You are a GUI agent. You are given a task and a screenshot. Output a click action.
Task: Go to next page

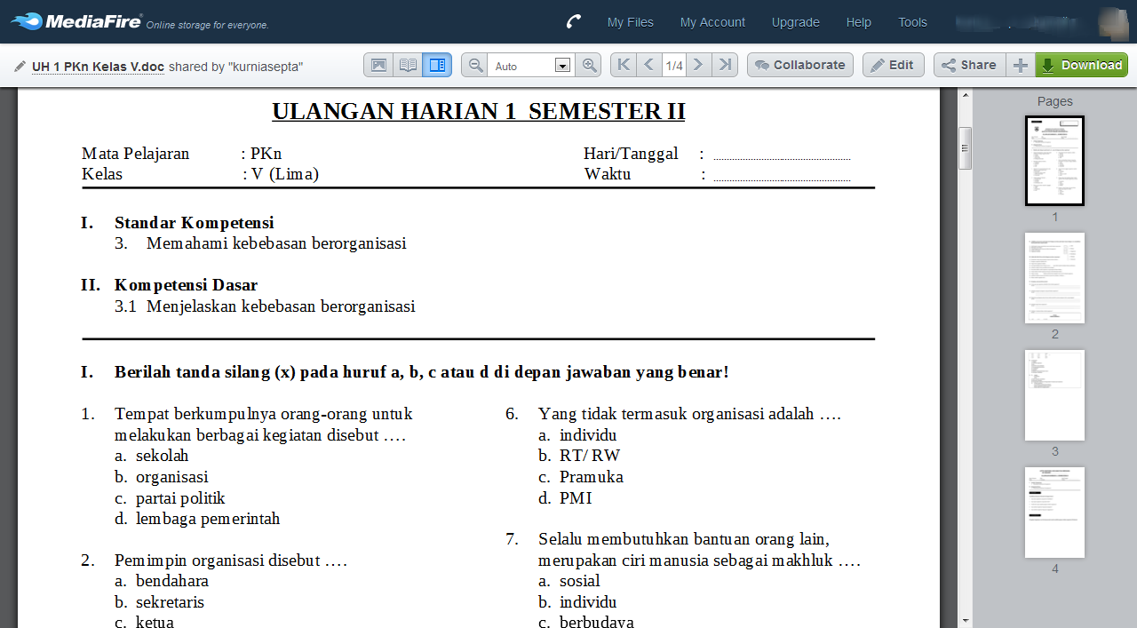point(699,65)
